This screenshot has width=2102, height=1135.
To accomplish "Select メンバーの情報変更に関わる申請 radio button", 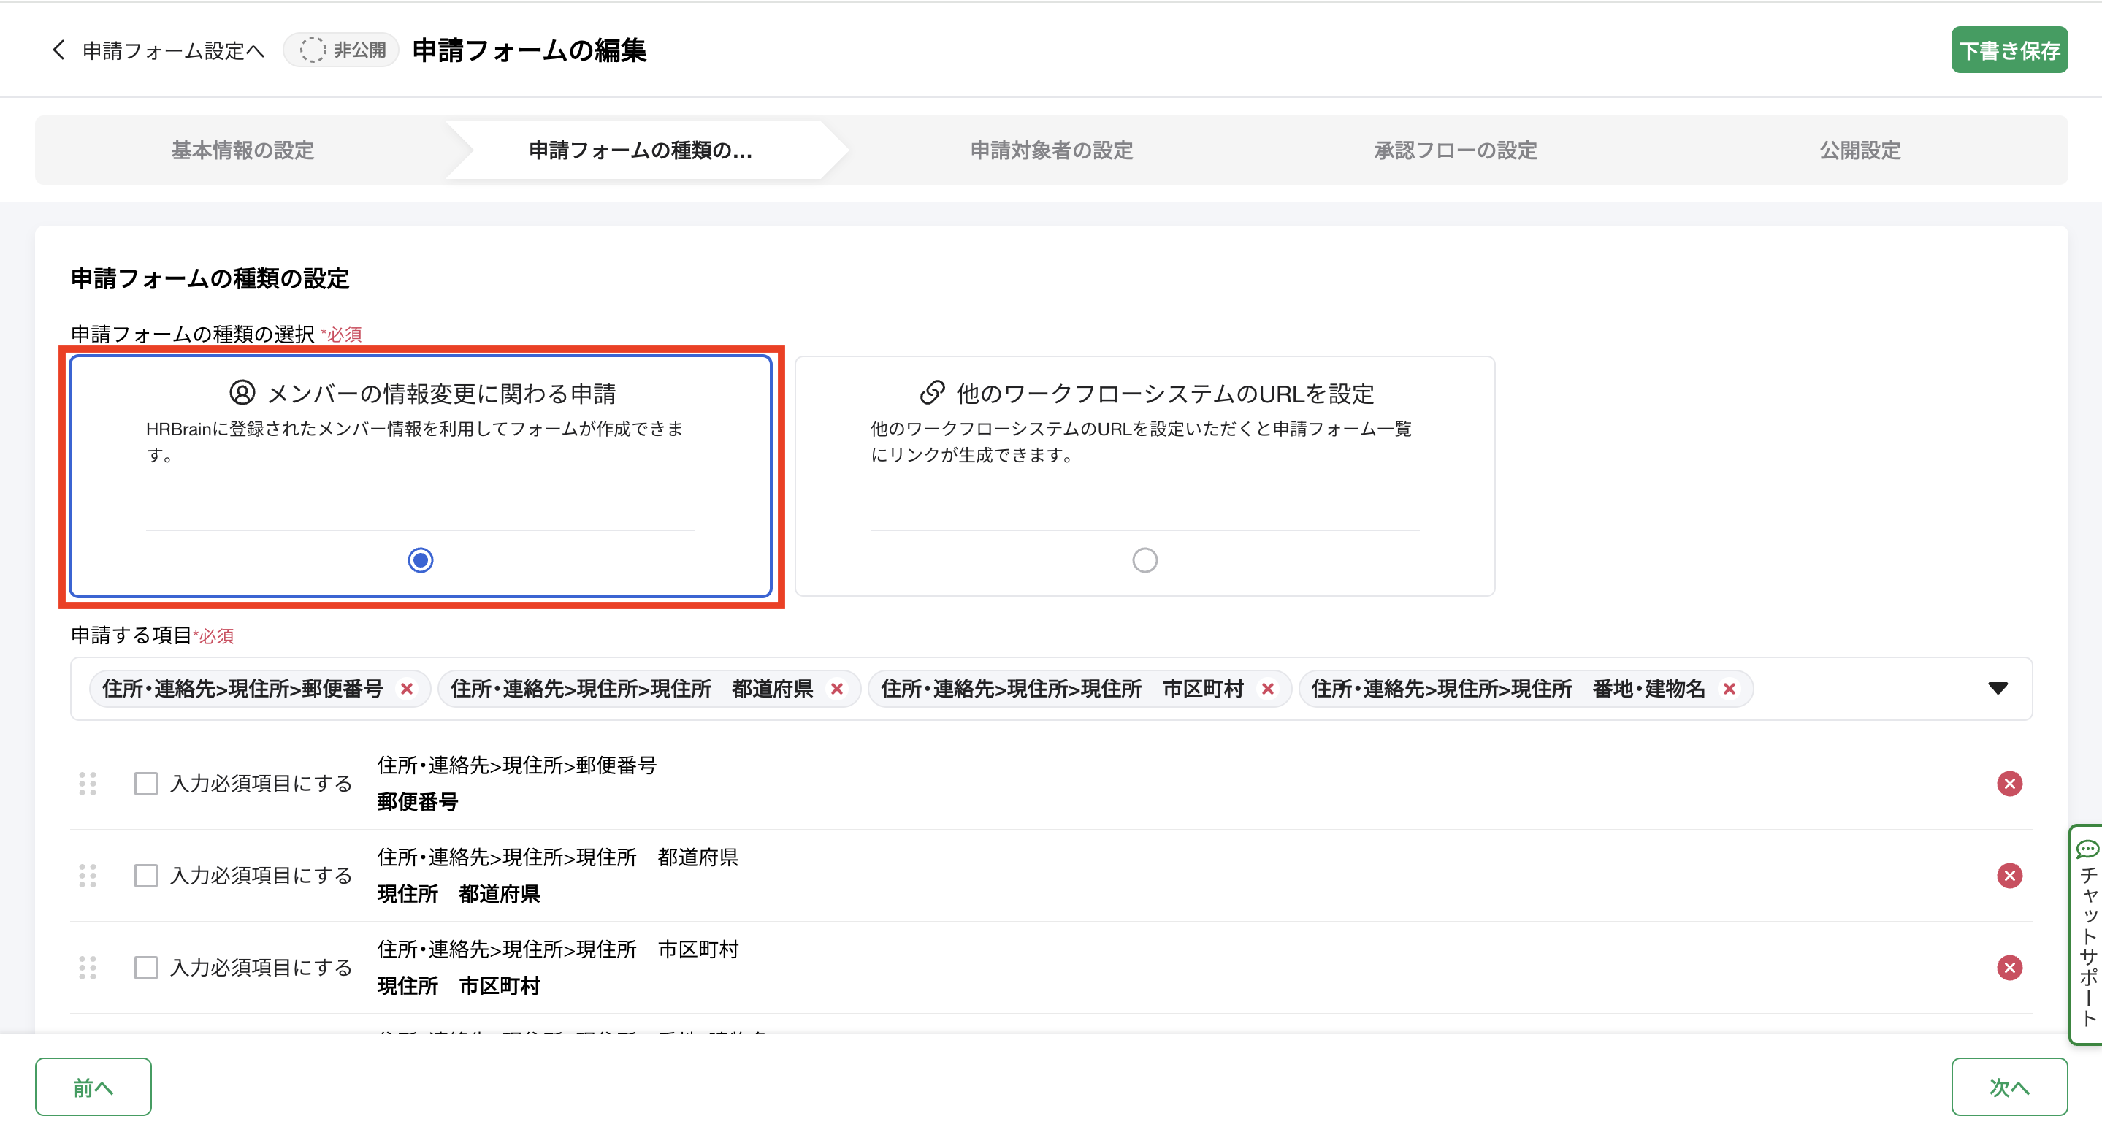I will tap(420, 559).
